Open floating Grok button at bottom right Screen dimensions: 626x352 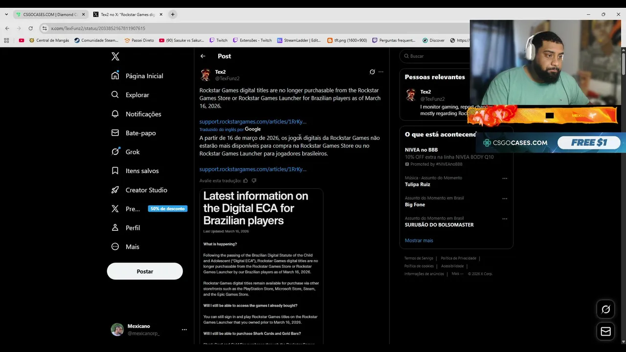point(605,309)
